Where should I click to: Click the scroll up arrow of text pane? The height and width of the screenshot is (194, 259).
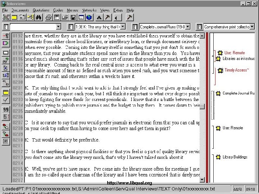coord(202,36)
